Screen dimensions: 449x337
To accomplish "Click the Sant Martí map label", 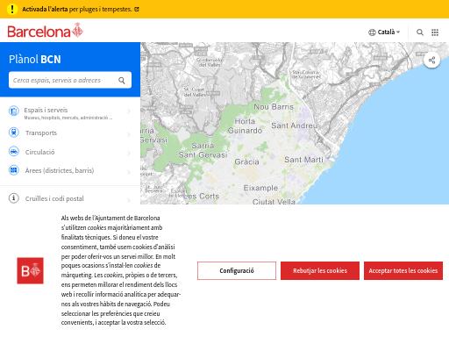I will pyautogui.click(x=303, y=160).
